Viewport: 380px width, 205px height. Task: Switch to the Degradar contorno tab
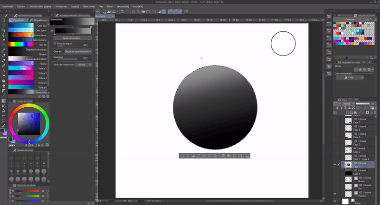tap(40, 20)
